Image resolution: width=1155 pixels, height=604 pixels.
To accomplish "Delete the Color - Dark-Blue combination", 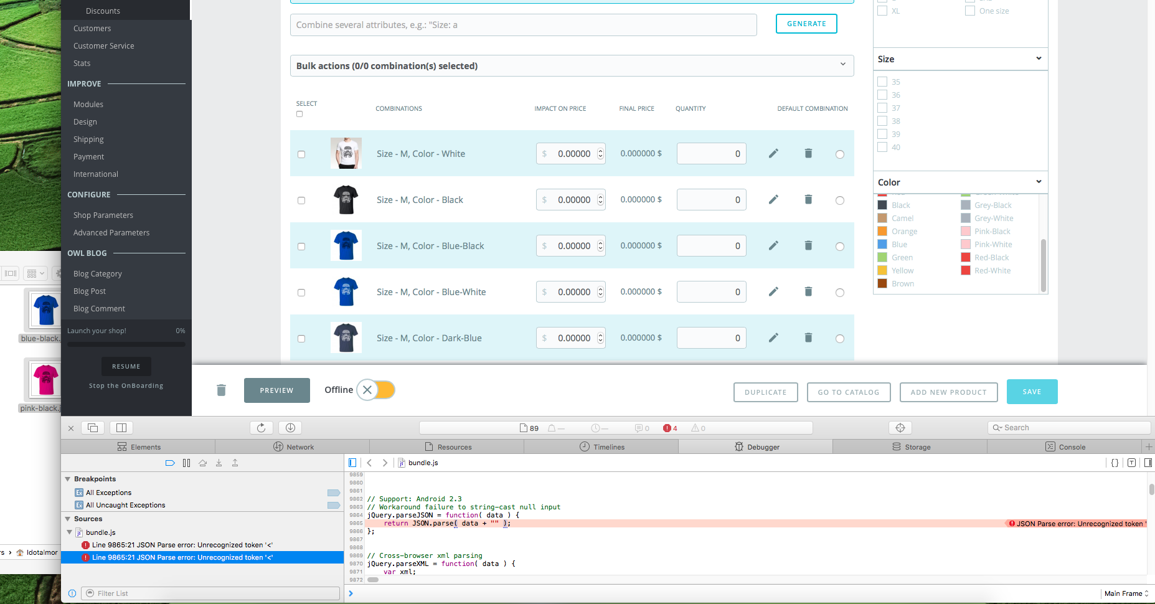I will tap(808, 337).
